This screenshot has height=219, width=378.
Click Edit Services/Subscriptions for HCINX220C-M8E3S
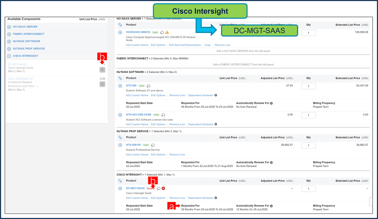click(185, 45)
